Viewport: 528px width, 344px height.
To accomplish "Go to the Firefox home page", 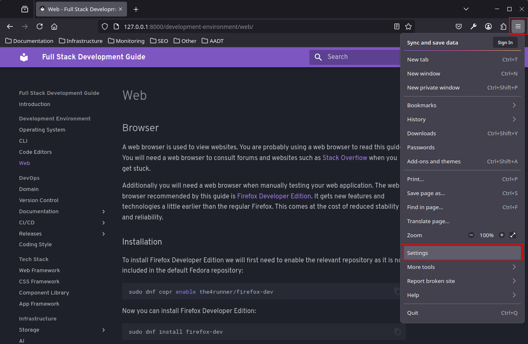I will pos(54,26).
